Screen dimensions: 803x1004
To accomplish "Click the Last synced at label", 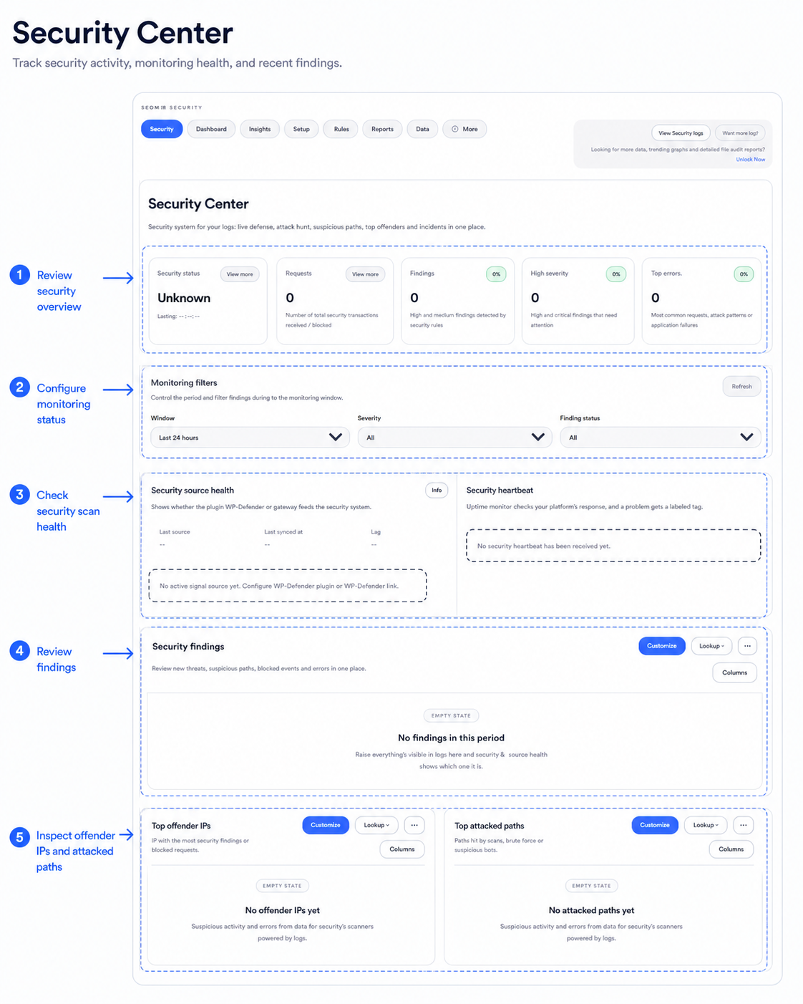I will coord(283,532).
